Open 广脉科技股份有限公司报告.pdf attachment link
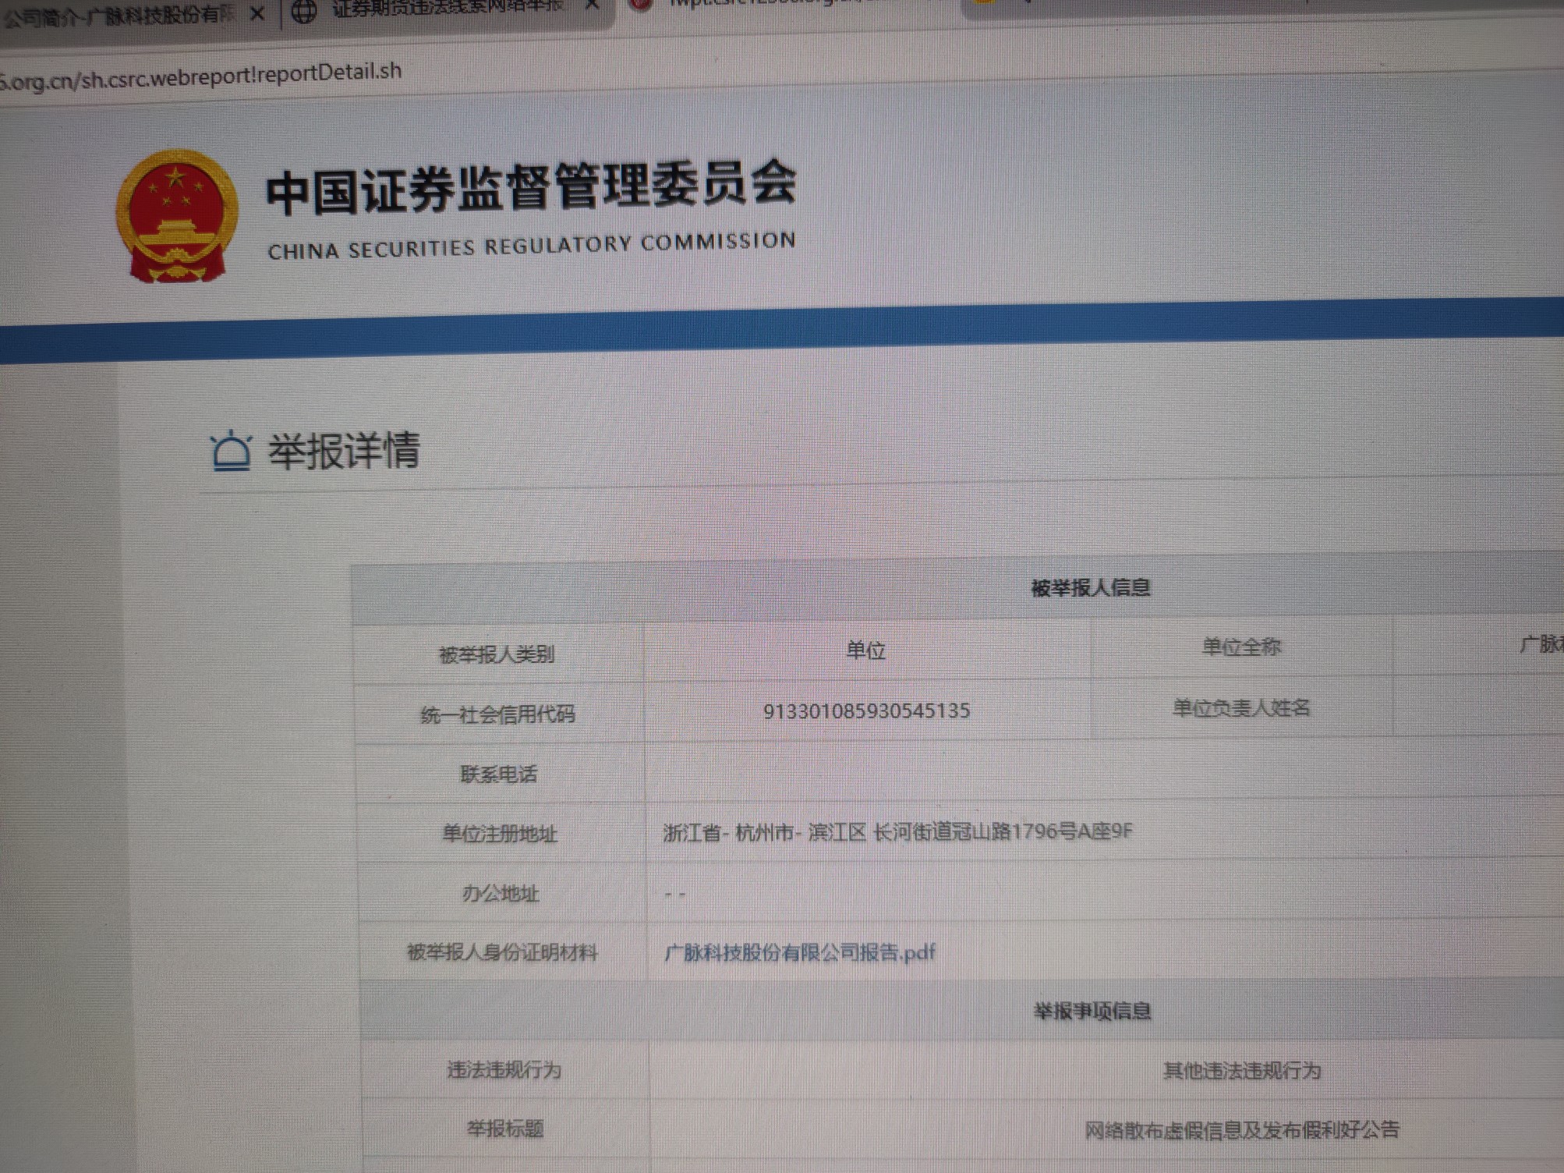Screen dimensions: 1564x1173 tap(799, 952)
